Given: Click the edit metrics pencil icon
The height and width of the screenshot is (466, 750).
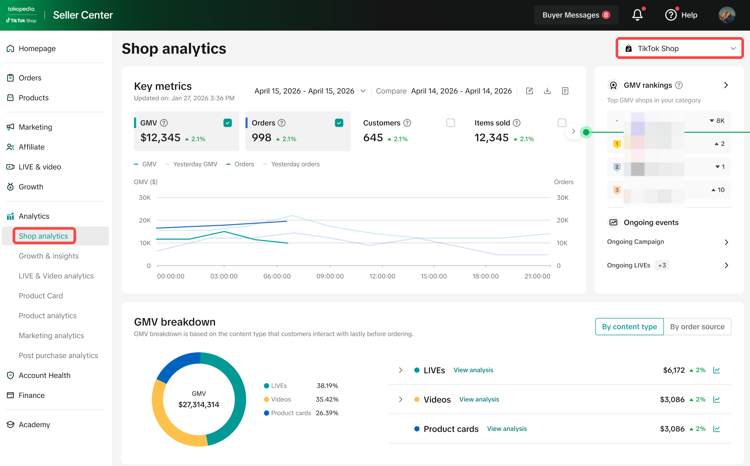Looking at the screenshot, I should [530, 91].
